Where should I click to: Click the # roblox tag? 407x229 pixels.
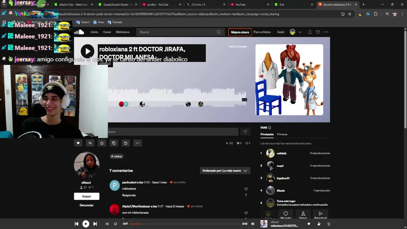tap(117, 156)
